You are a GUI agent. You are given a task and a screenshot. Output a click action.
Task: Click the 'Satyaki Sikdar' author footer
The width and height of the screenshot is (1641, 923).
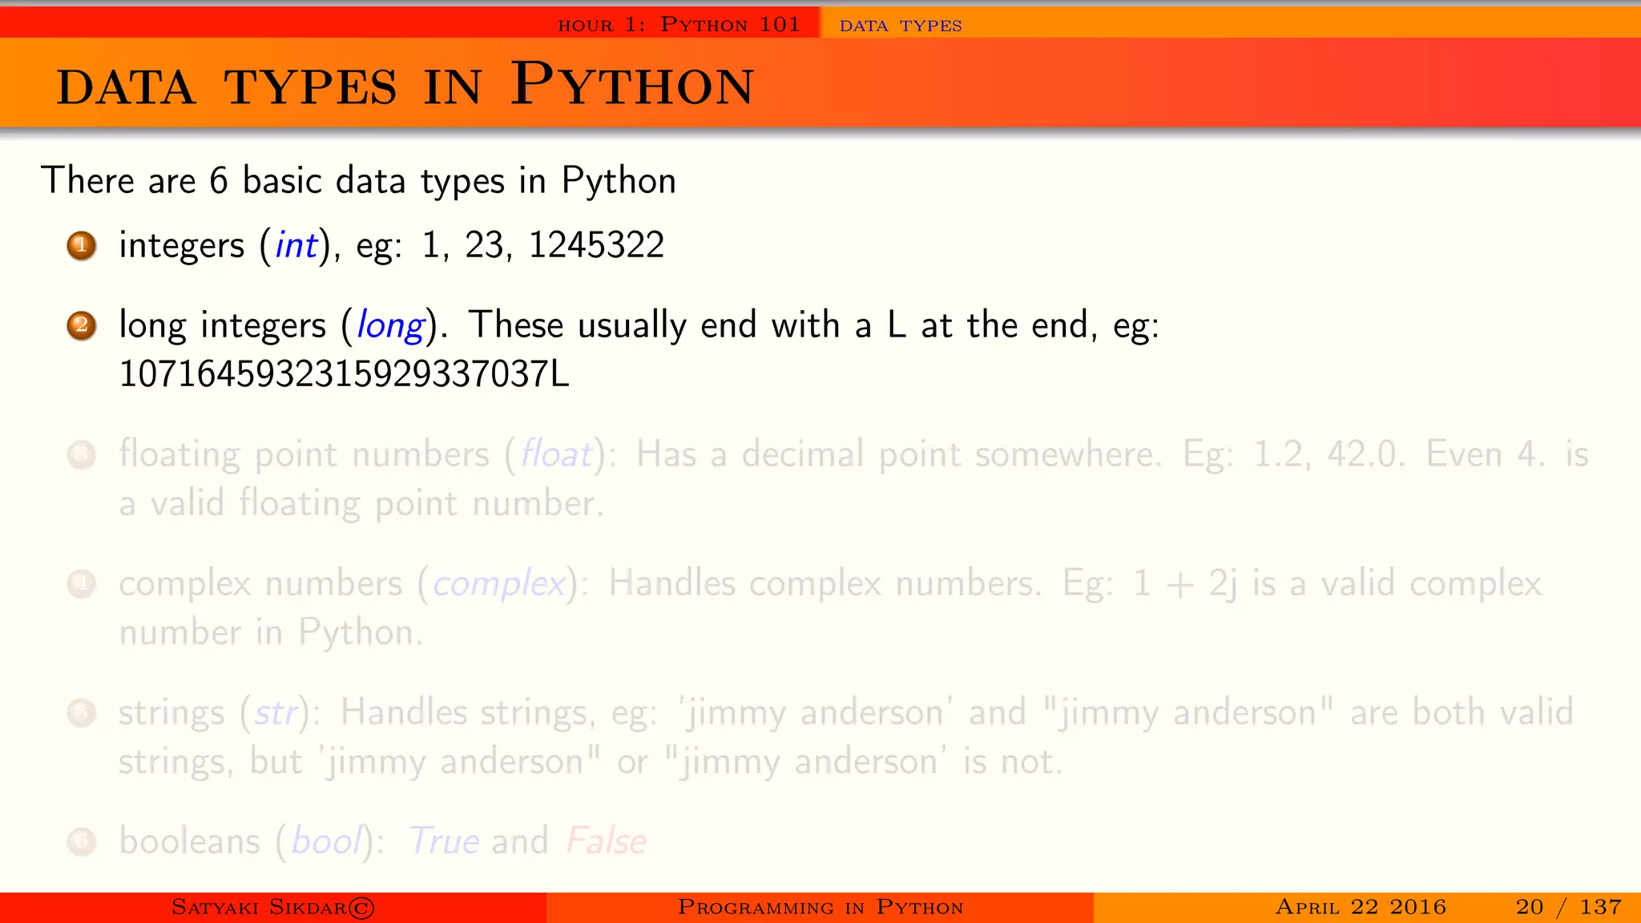pyautogui.click(x=273, y=907)
